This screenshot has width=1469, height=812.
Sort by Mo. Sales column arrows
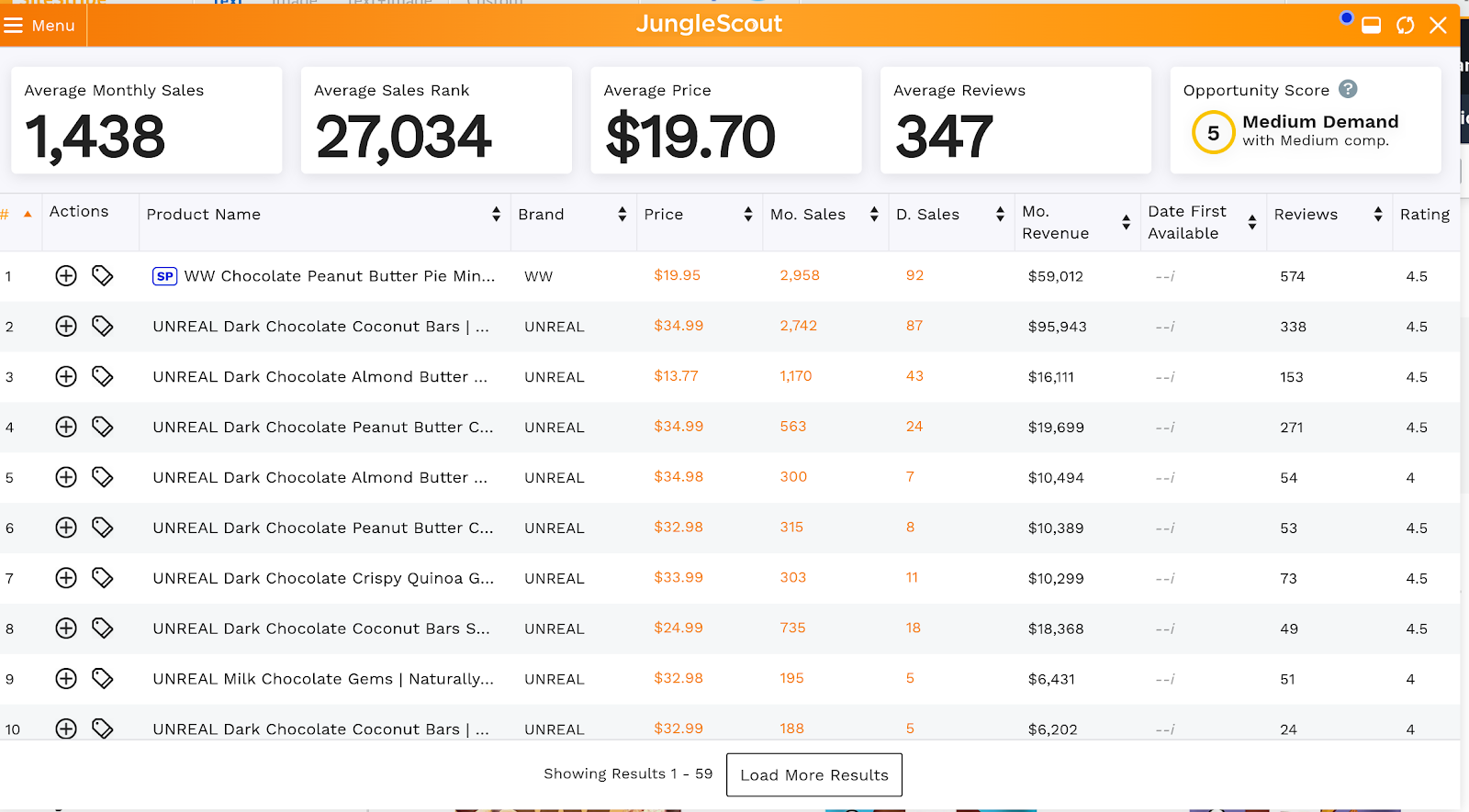point(874,215)
